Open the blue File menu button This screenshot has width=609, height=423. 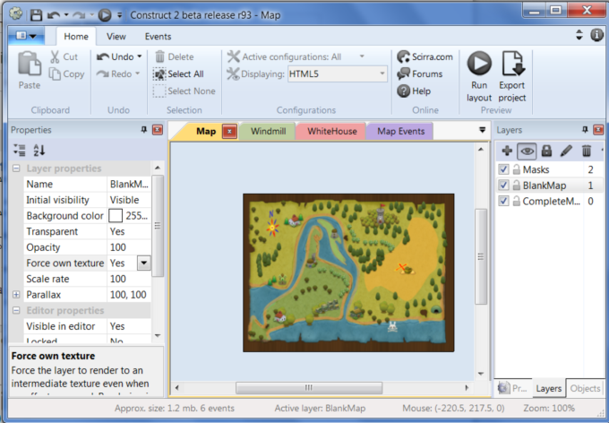(x=26, y=36)
